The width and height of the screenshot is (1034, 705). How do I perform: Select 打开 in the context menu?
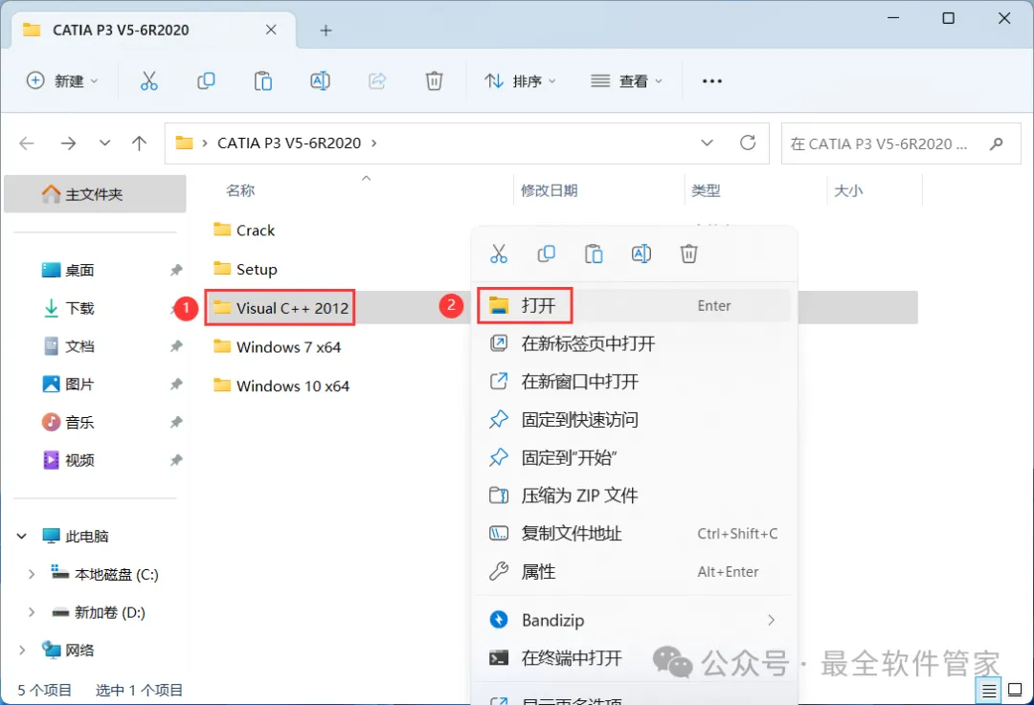click(633, 306)
